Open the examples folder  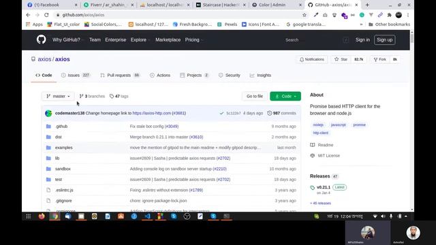point(63,148)
